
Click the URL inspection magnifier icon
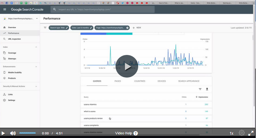pyautogui.click(x=5, y=39)
